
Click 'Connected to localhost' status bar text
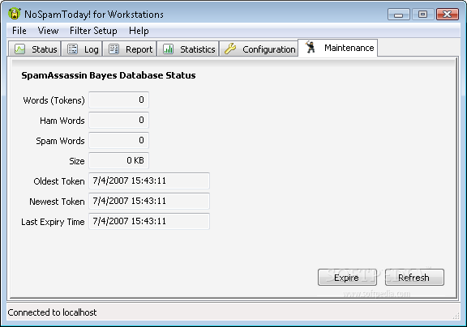pos(52,312)
